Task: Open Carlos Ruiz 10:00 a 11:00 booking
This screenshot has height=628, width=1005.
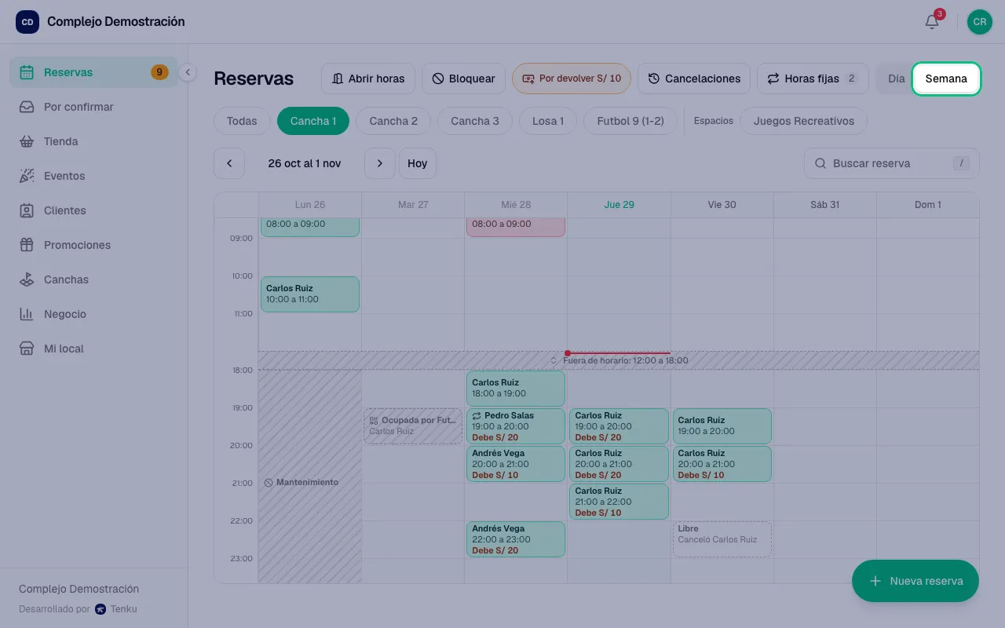Action: pos(310,294)
